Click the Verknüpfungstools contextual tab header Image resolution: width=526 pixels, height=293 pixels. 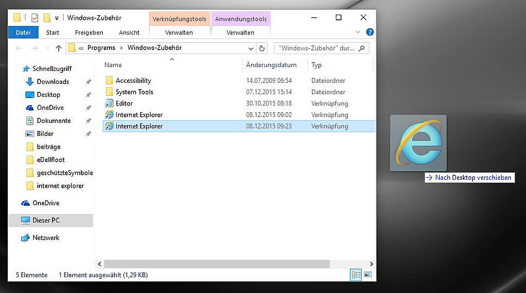click(179, 19)
